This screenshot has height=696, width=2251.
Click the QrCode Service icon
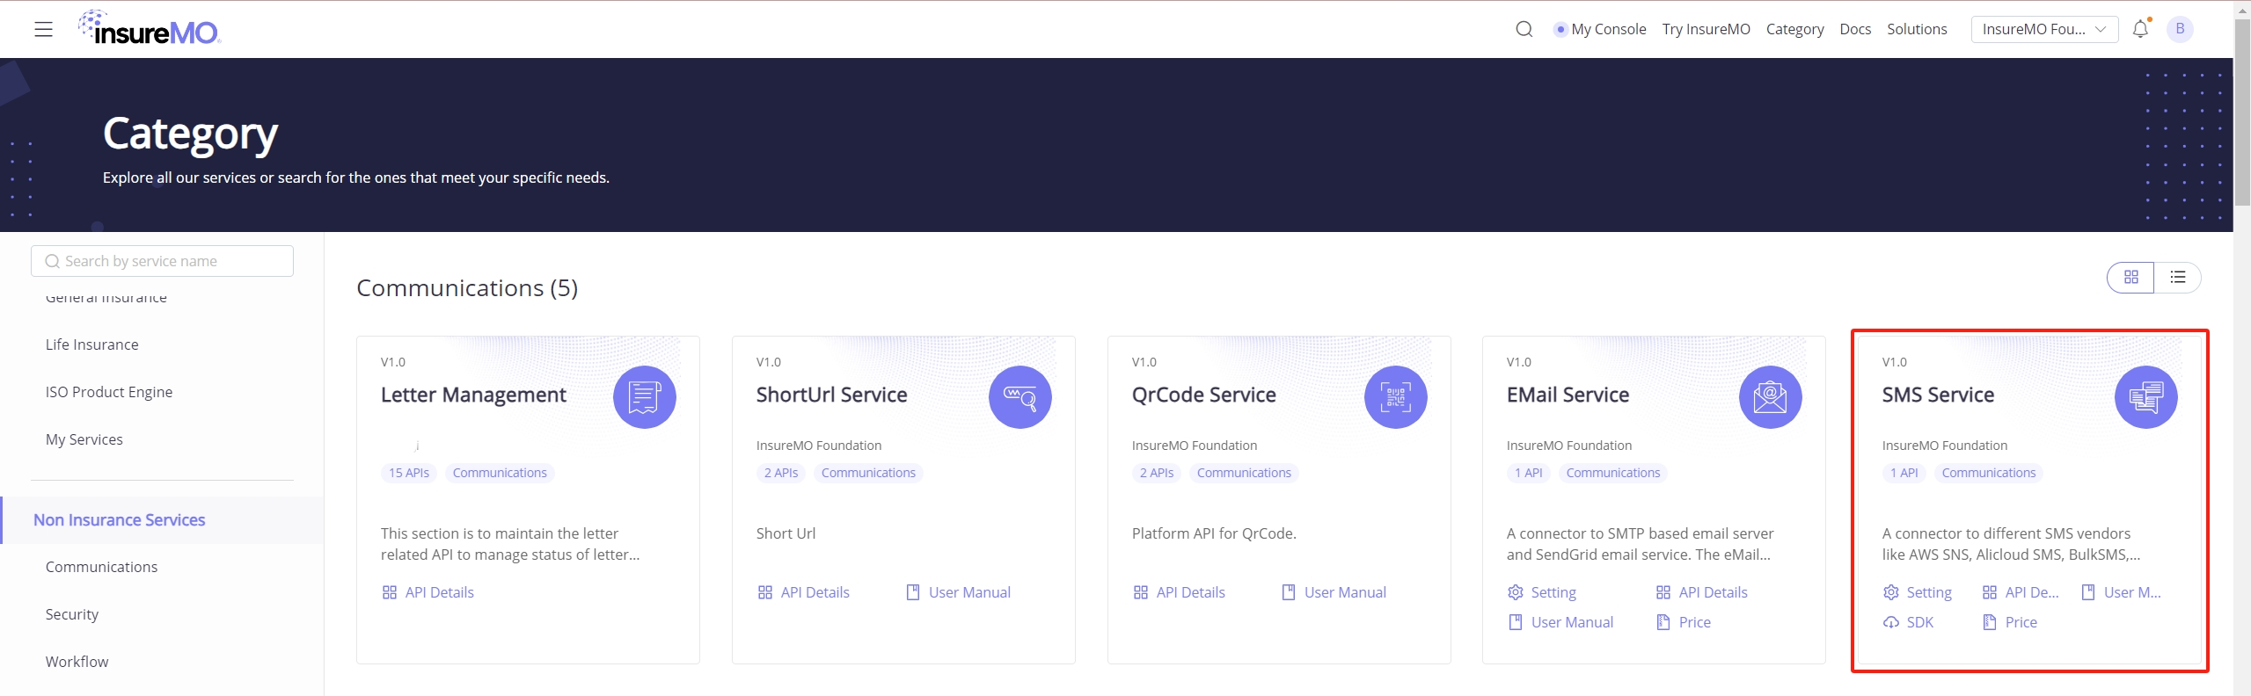[1396, 397]
